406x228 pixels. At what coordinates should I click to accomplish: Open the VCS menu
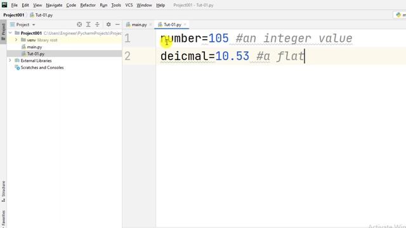coord(129,5)
